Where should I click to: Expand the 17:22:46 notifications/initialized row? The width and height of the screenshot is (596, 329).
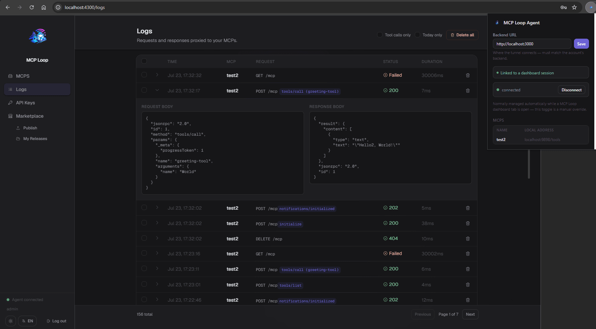point(157,299)
